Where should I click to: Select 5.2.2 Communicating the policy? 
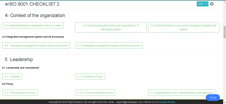pyautogui.click(x=95, y=93)
